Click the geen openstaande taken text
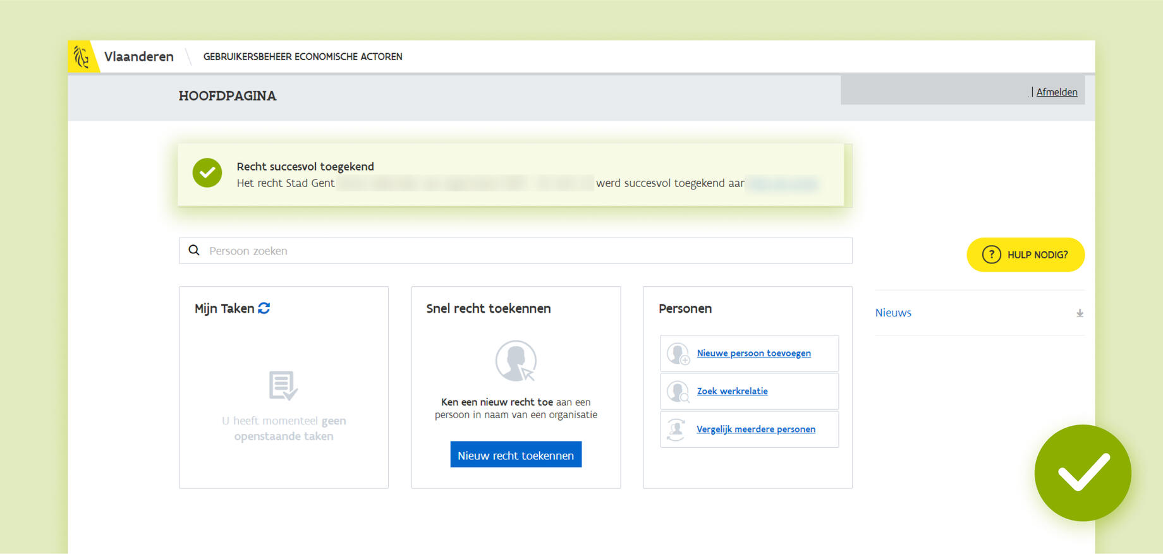 (284, 428)
